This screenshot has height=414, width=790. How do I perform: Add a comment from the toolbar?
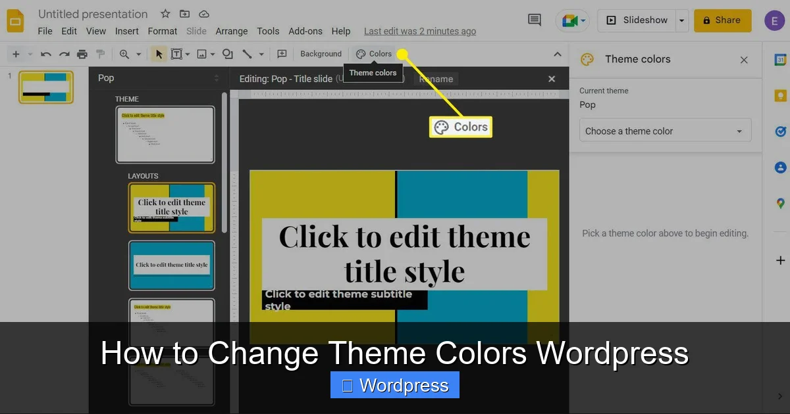coord(282,54)
